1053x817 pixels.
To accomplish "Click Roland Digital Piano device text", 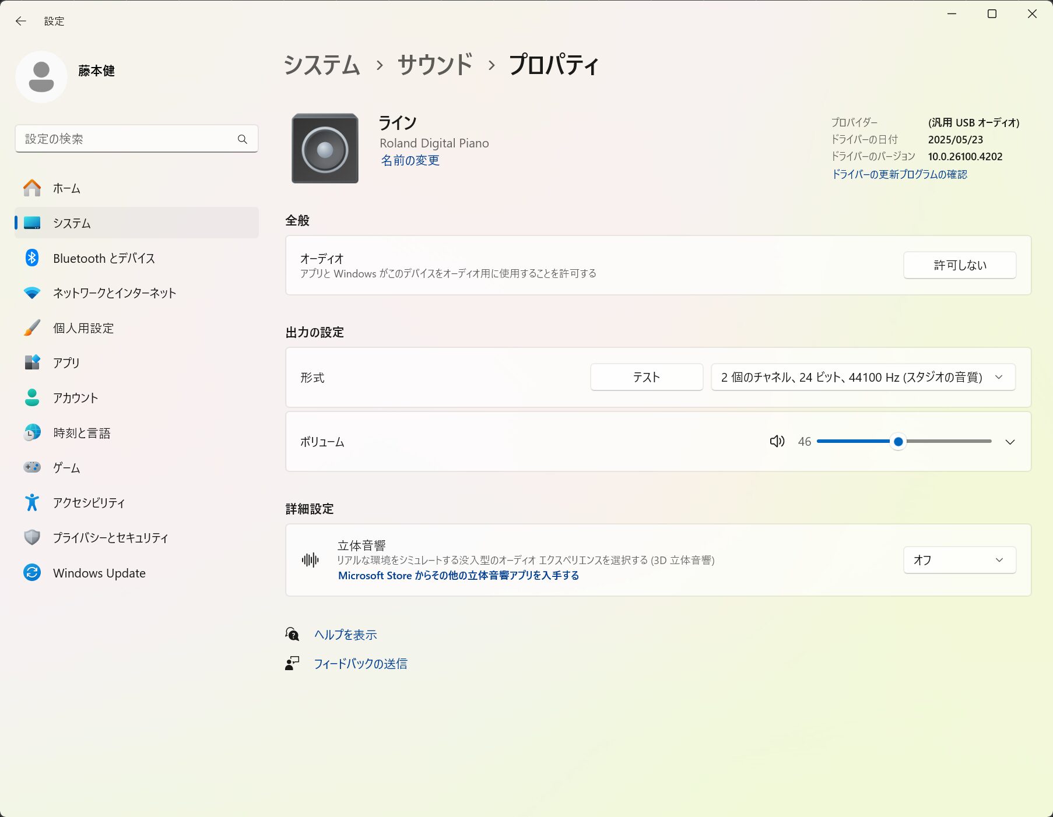I will [x=434, y=143].
